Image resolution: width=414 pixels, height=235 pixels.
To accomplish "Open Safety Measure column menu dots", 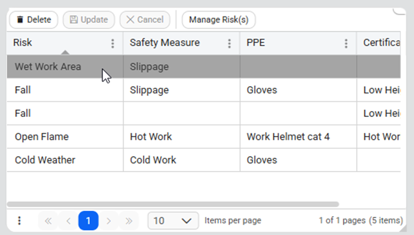I will pyautogui.click(x=229, y=44).
